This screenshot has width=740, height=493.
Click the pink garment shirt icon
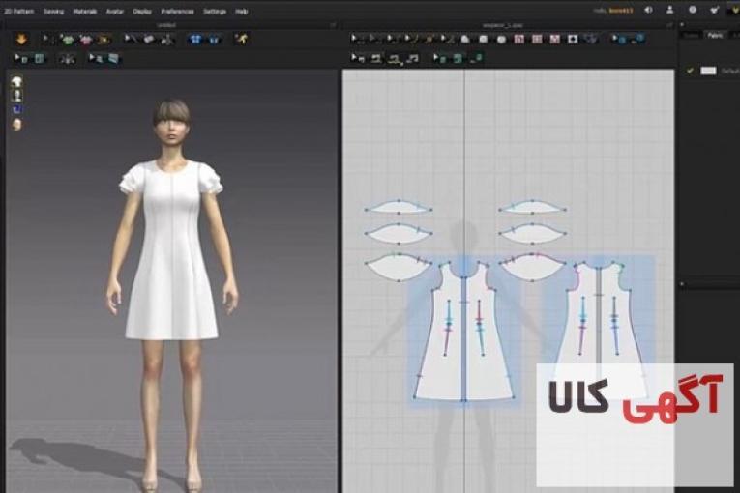[86, 40]
